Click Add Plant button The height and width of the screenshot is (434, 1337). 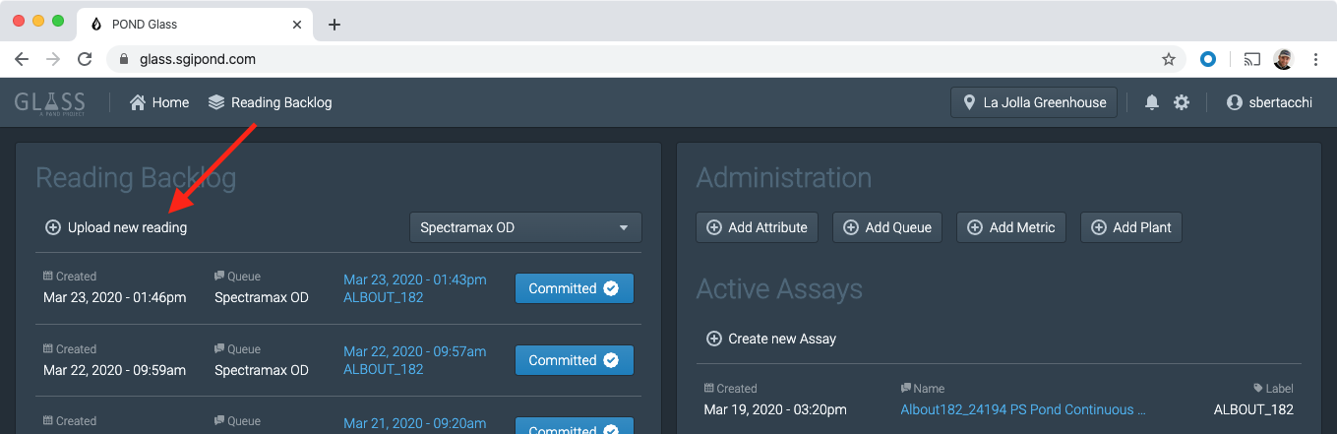pos(1131,227)
